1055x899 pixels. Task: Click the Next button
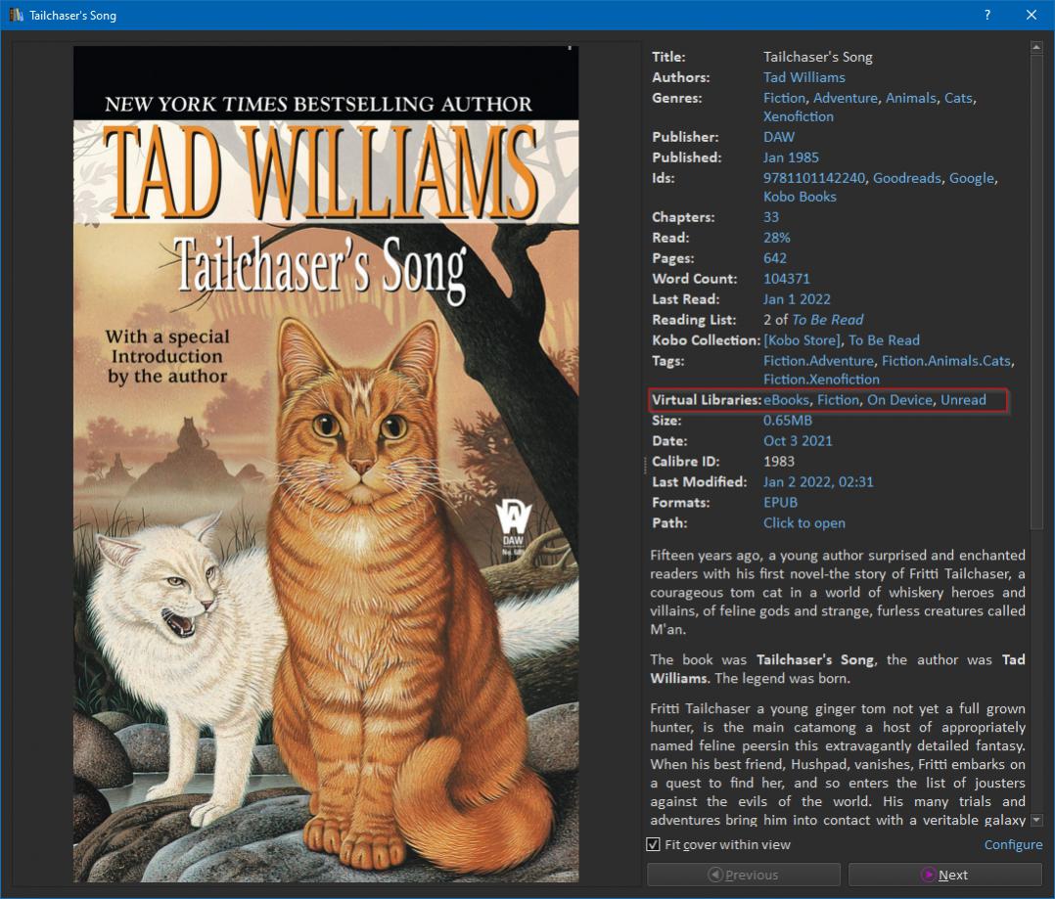click(x=944, y=875)
